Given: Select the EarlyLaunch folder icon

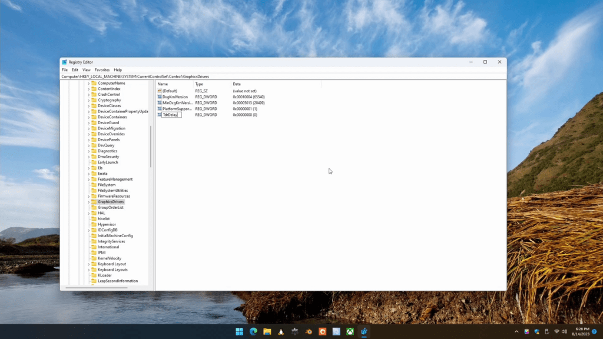Looking at the screenshot, I should click(94, 162).
